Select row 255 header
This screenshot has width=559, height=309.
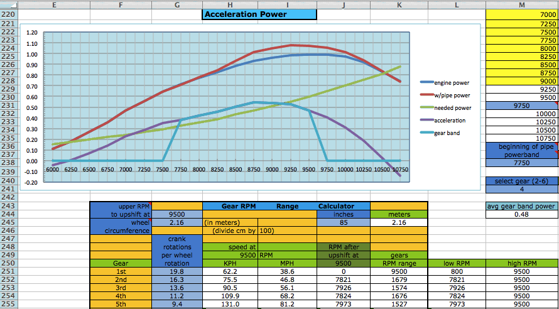click(9, 305)
